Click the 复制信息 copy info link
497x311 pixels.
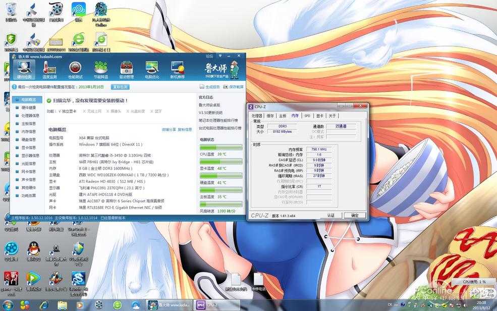pyautogui.click(x=185, y=130)
